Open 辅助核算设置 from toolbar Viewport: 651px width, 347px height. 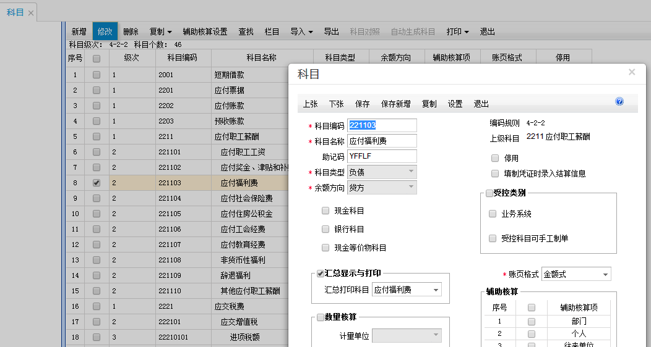(x=205, y=31)
